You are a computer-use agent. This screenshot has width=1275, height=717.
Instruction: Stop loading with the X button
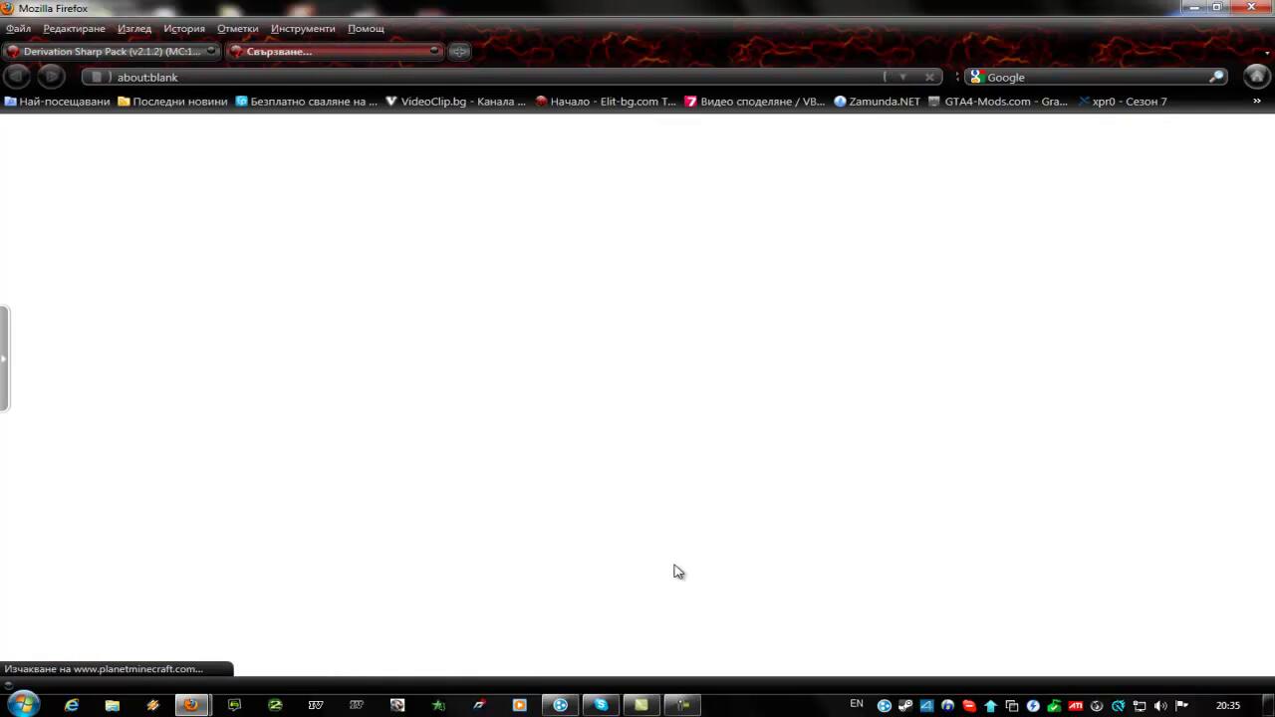tap(929, 77)
